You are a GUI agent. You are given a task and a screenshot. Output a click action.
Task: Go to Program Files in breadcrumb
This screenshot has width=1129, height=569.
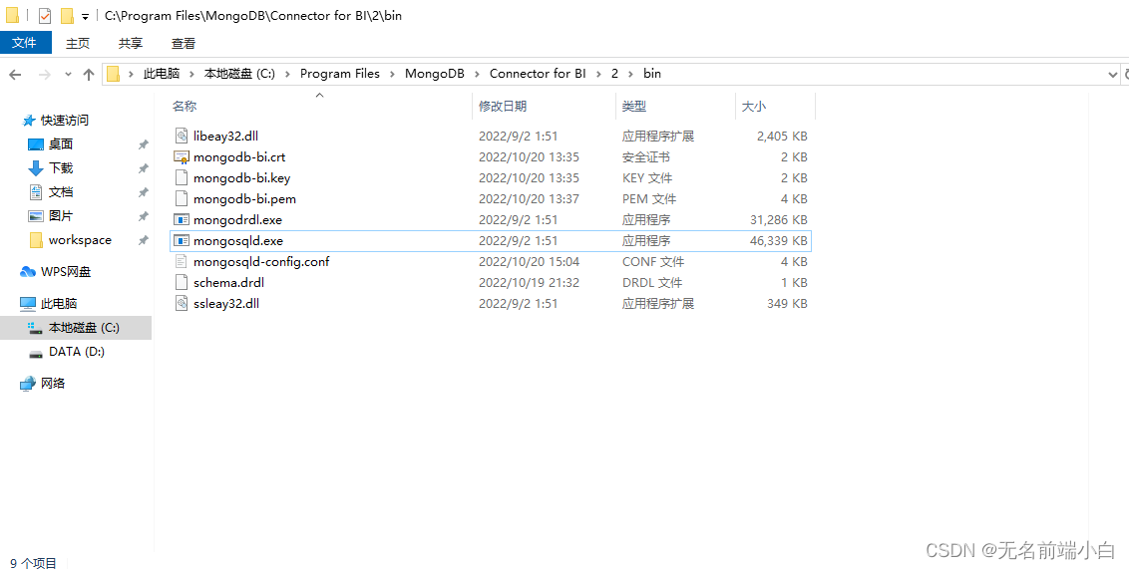[340, 74]
